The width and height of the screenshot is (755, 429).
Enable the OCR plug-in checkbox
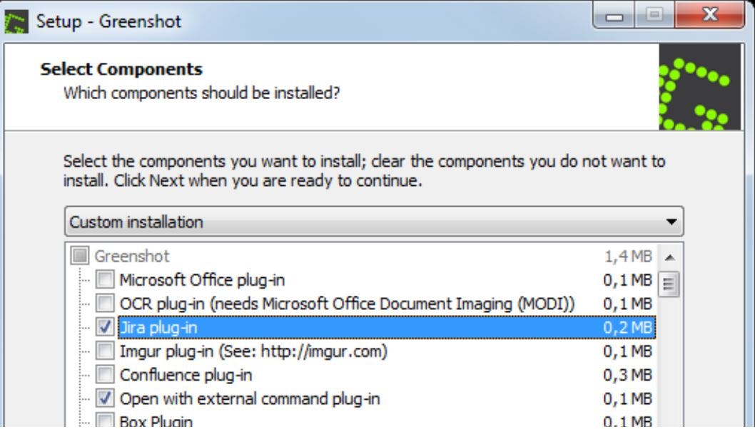click(x=105, y=304)
